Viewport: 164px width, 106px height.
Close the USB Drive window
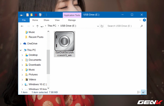click(x=142, y=15)
